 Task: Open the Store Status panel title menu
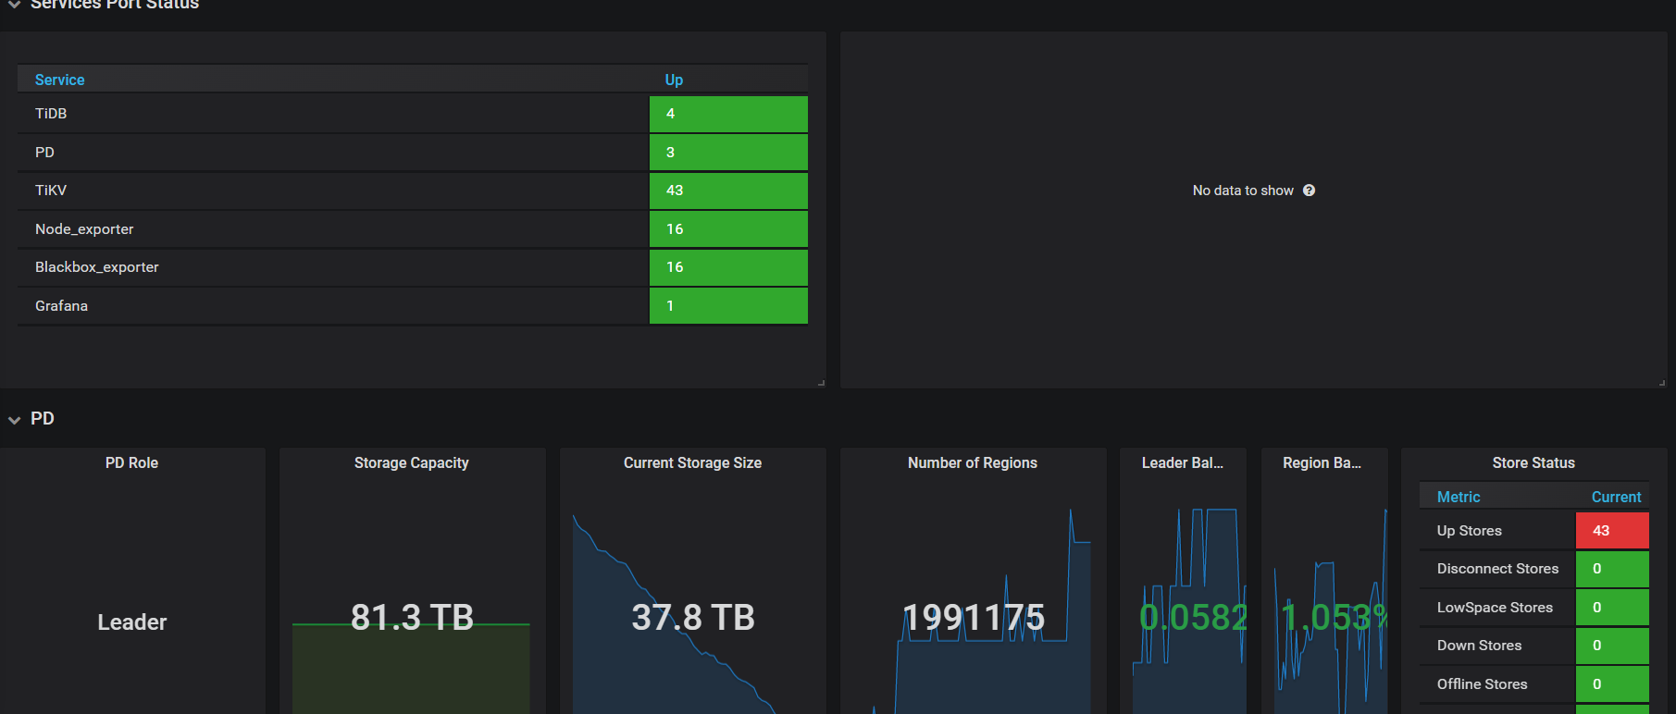point(1533,463)
